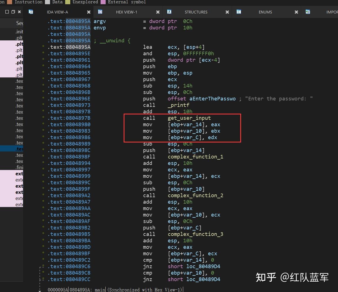Toggle breakpoint dot at address 08048965
The image size is (338, 292).
tap(43, 72)
